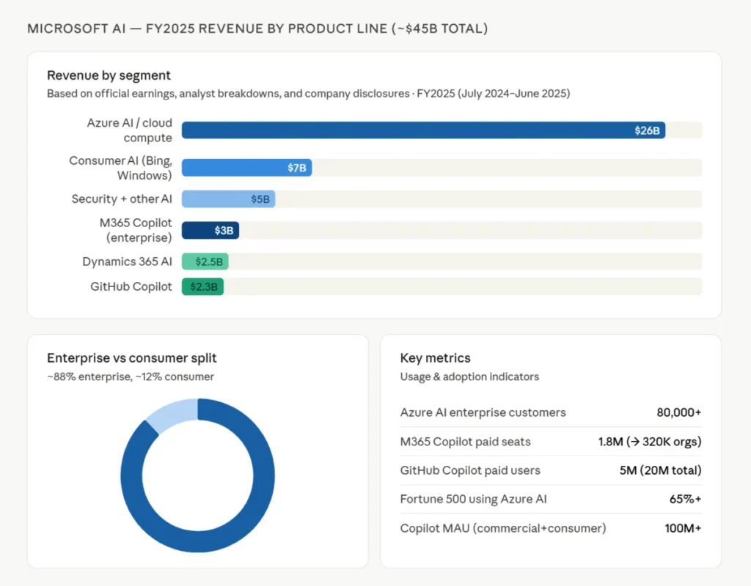Select the Consumer AI $7B bar
The height and width of the screenshot is (586, 751).
(246, 168)
